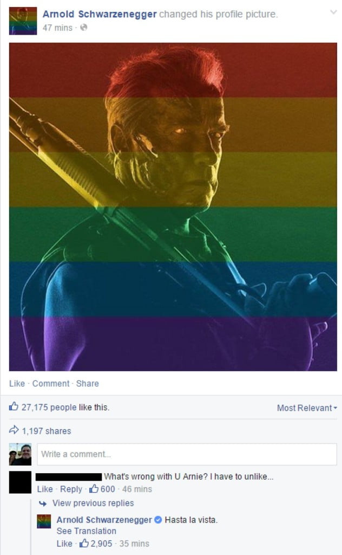Click the verified badge beside Arnold Schwarzenegger's reply
Viewport: 342px width, 555px height.
158,520
